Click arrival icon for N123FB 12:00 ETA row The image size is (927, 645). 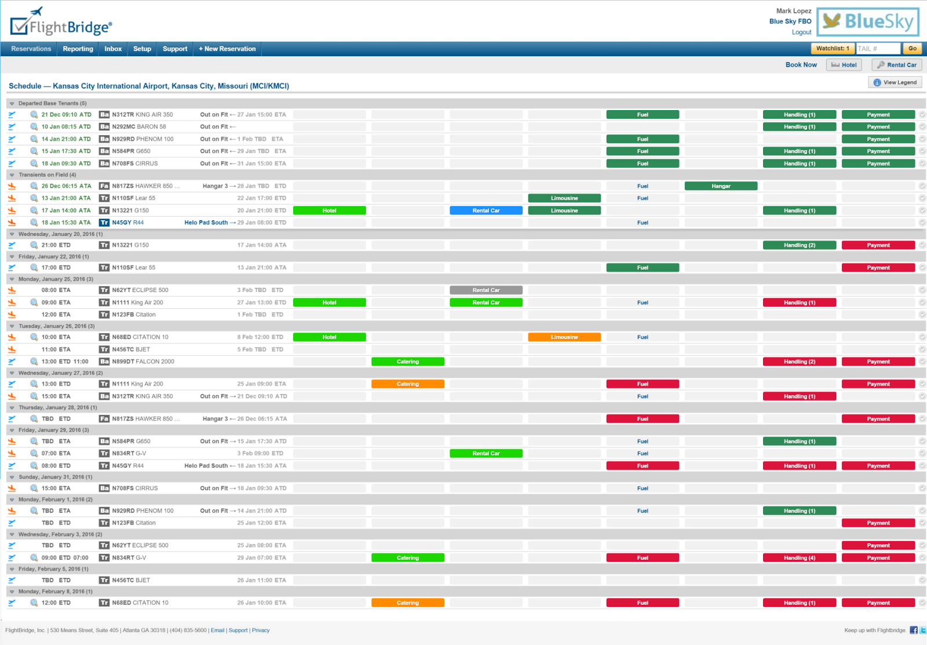tap(12, 315)
